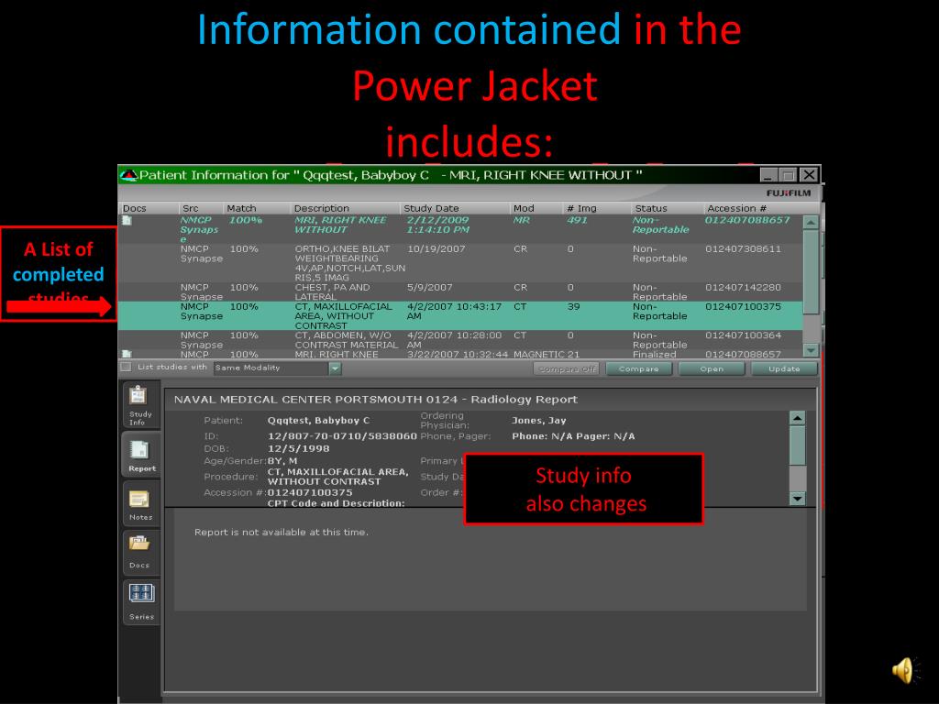The height and width of the screenshot is (704, 939).
Task: Click the speaker audio icon on slide
Action: coord(905,670)
